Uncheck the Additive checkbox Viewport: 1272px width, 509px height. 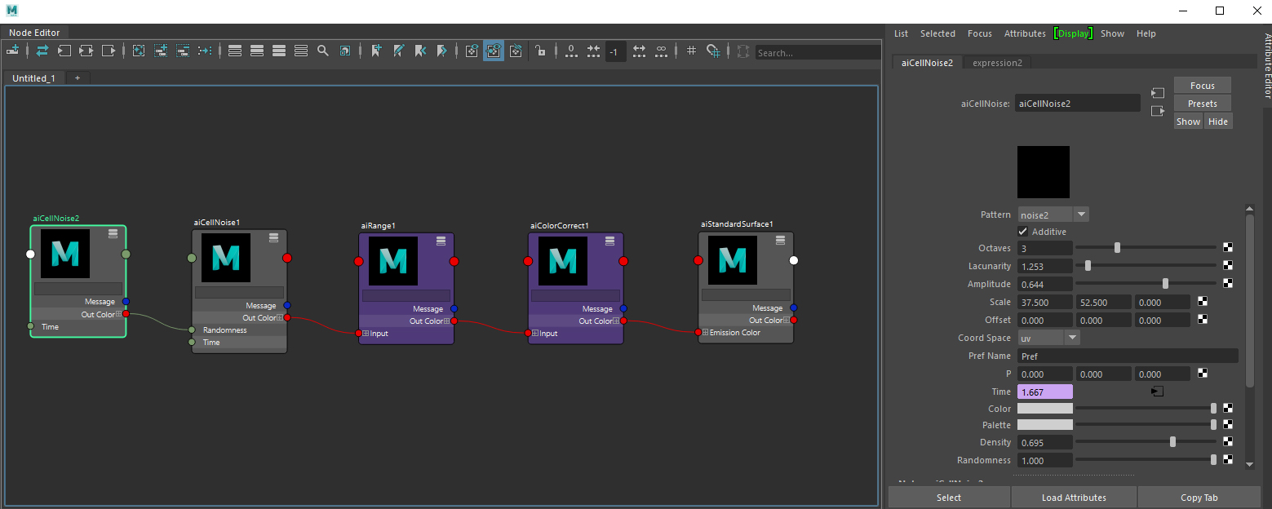point(1023,232)
